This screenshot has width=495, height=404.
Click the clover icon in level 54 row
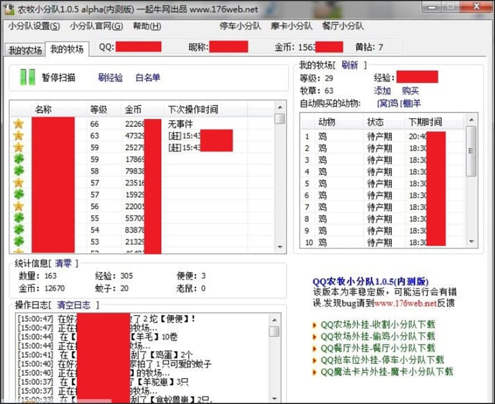coord(19,230)
